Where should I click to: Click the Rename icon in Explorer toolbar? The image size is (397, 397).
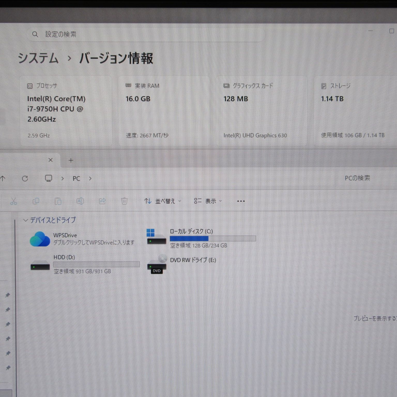(80, 201)
